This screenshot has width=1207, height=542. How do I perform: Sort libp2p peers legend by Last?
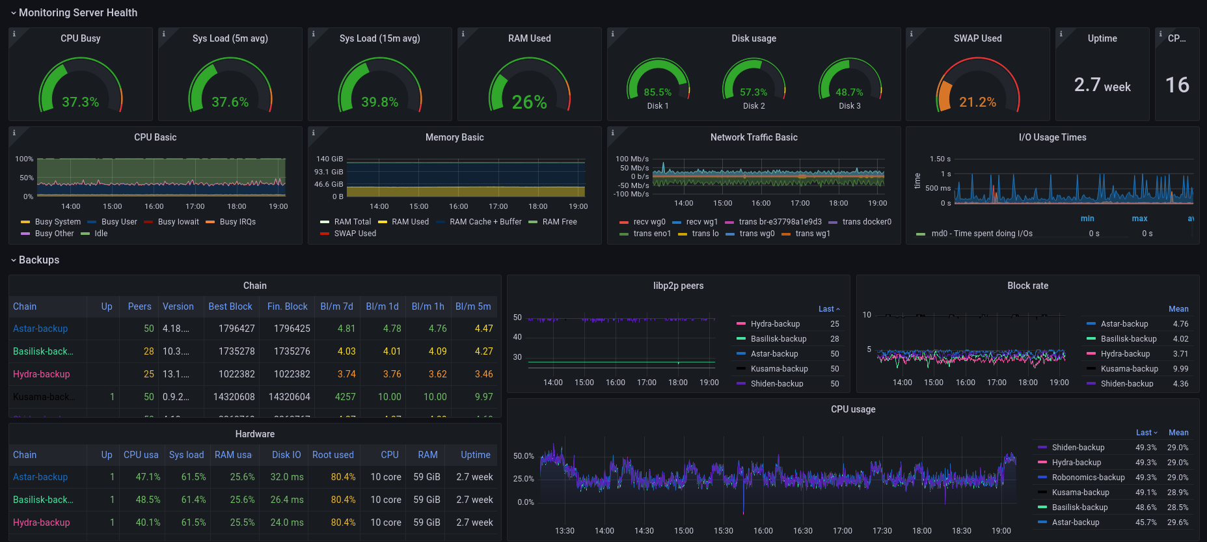(828, 309)
